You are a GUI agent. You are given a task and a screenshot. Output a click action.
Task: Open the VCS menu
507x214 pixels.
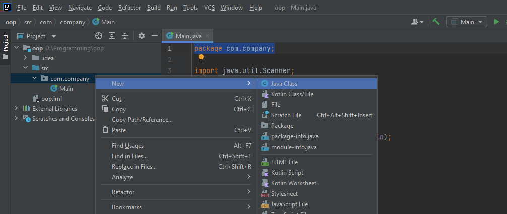coord(209,8)
